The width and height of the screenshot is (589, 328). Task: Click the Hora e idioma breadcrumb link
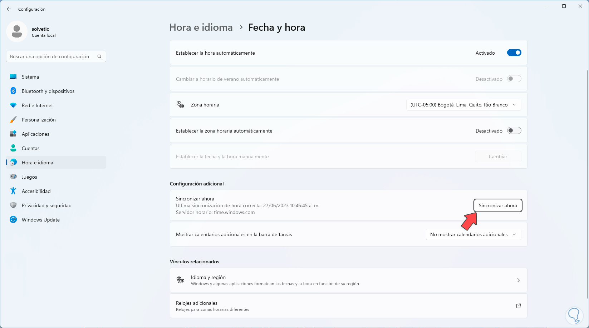[201, 28]
